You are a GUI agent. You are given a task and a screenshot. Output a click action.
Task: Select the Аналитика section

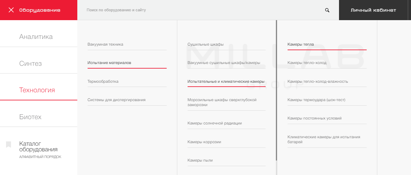coord(36,37)
